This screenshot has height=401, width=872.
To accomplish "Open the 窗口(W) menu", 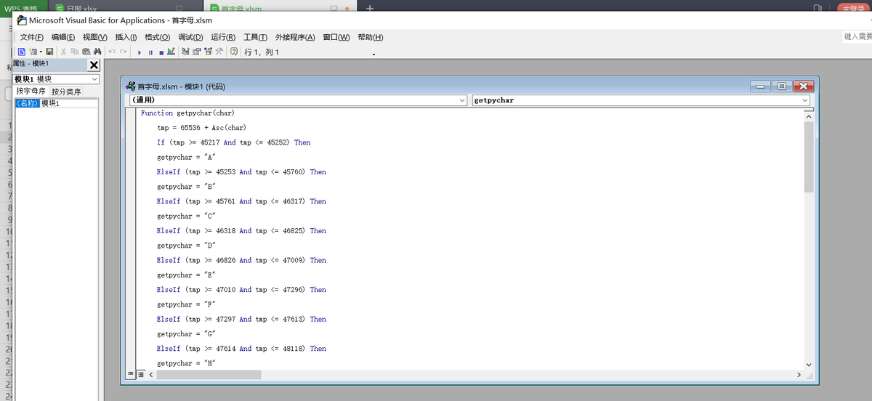I will click(336, 37).
